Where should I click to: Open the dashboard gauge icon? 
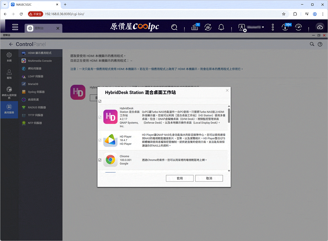pyautogui.click(x=298, y=27)
